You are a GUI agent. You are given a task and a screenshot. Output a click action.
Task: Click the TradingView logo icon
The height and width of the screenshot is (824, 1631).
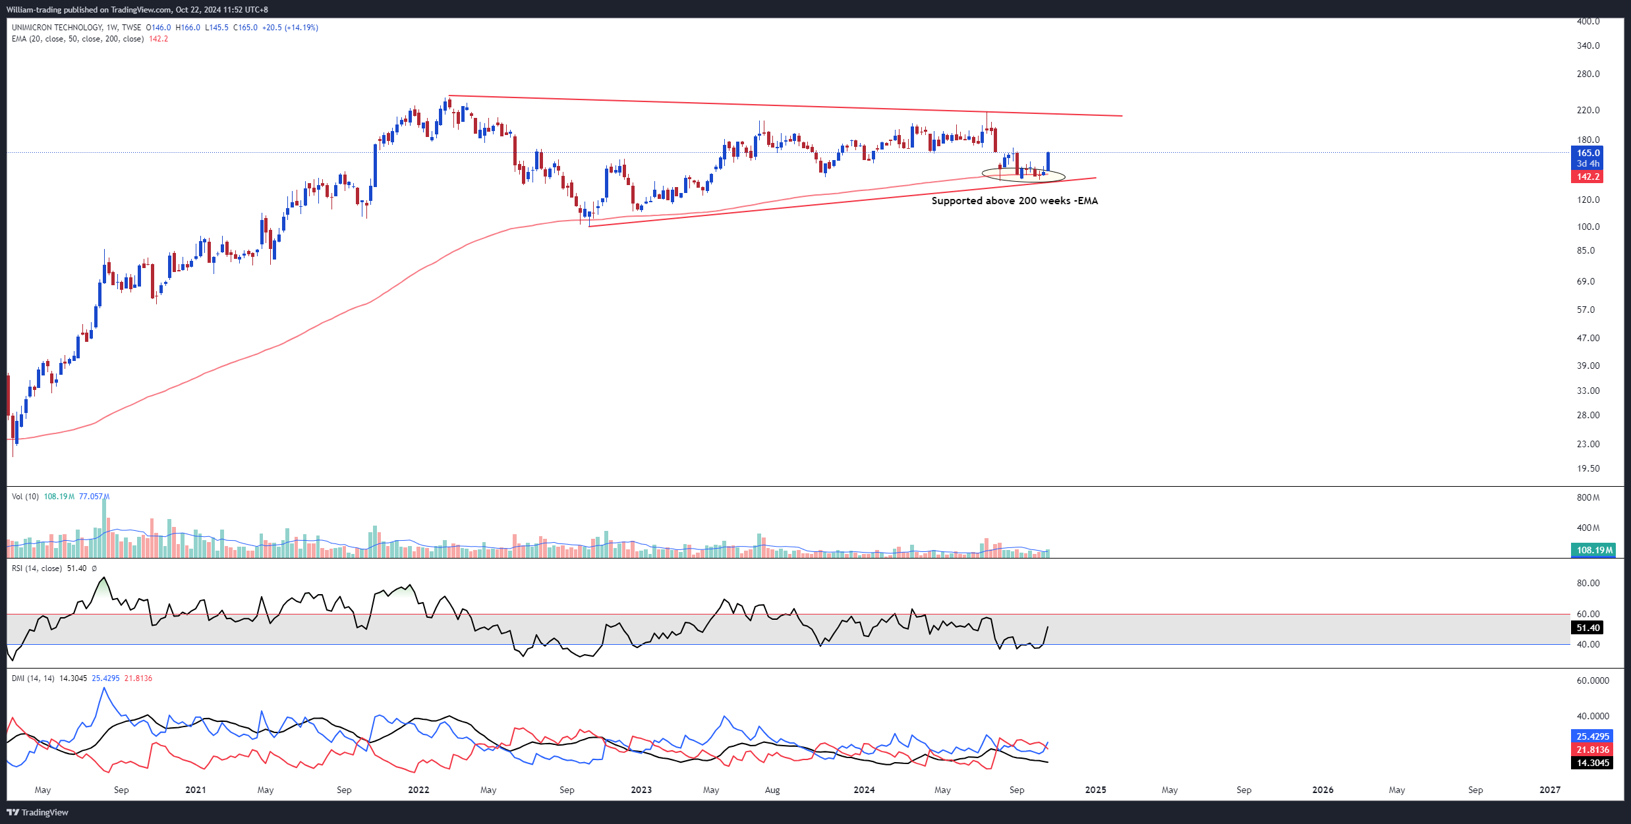pos(13,812)
